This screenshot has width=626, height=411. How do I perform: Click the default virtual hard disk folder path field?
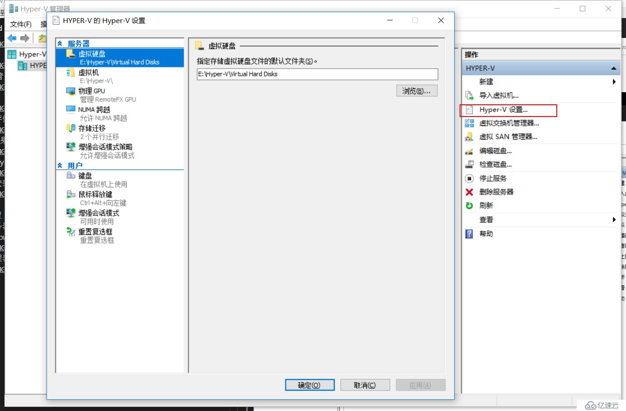[x=318, y=74]
